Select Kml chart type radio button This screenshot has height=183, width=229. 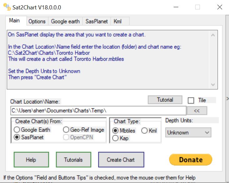[x=149, y=130]
